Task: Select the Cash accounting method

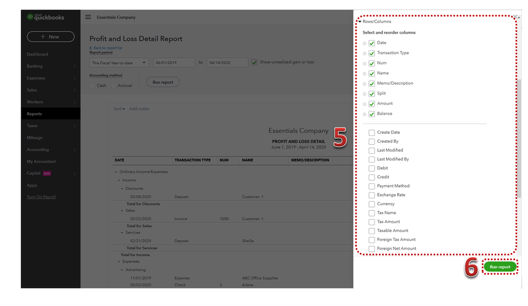Action: pyautogui.click(x=92, y=86)
